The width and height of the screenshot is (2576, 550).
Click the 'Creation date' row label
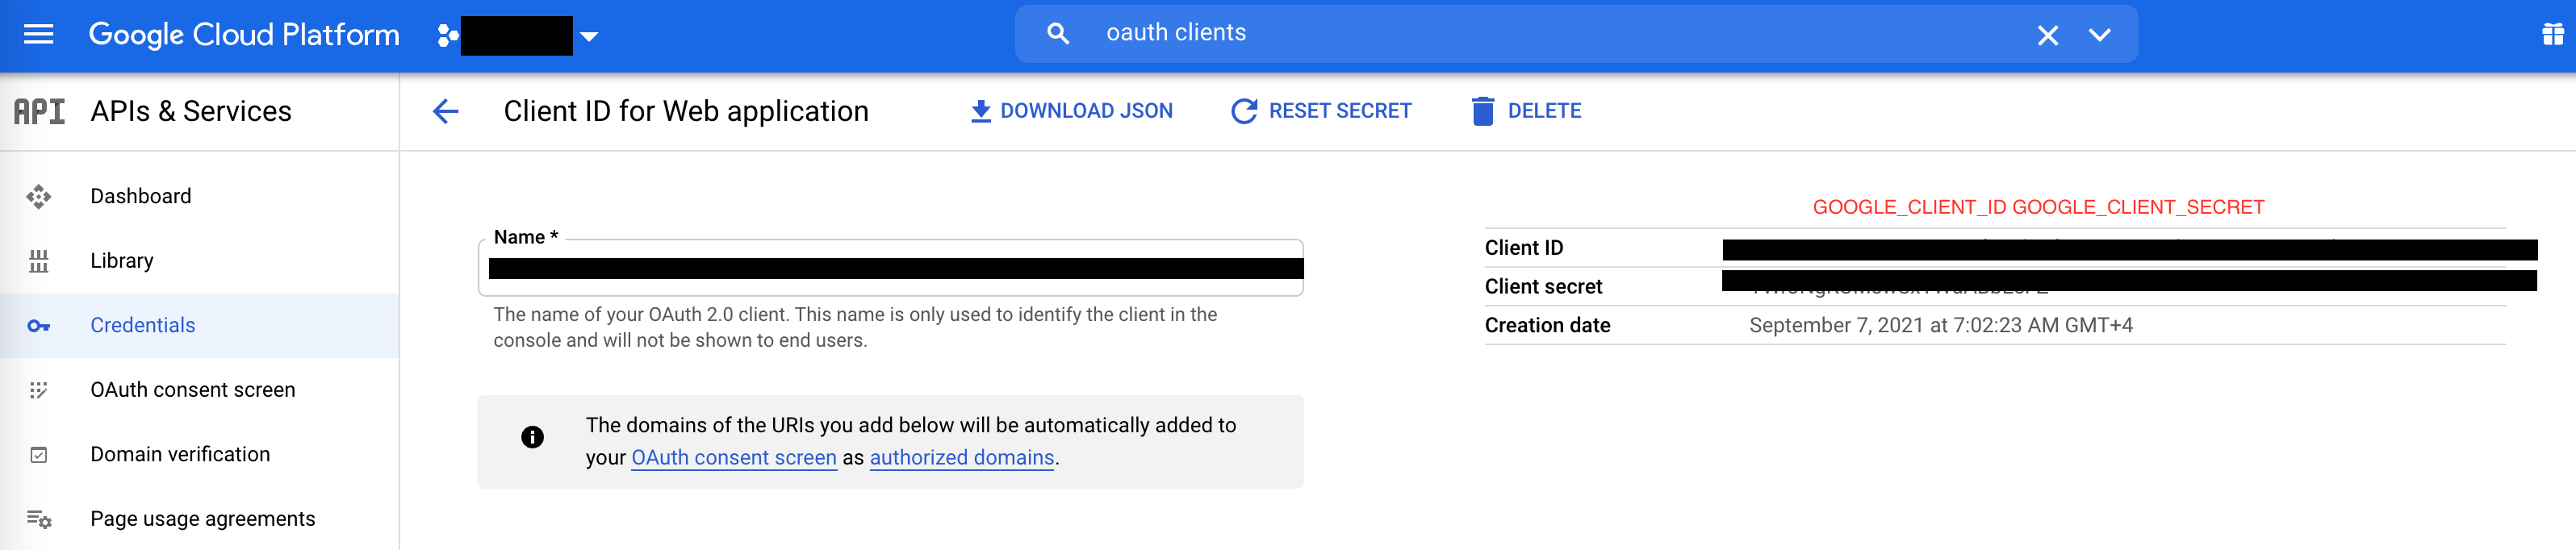1547,325
